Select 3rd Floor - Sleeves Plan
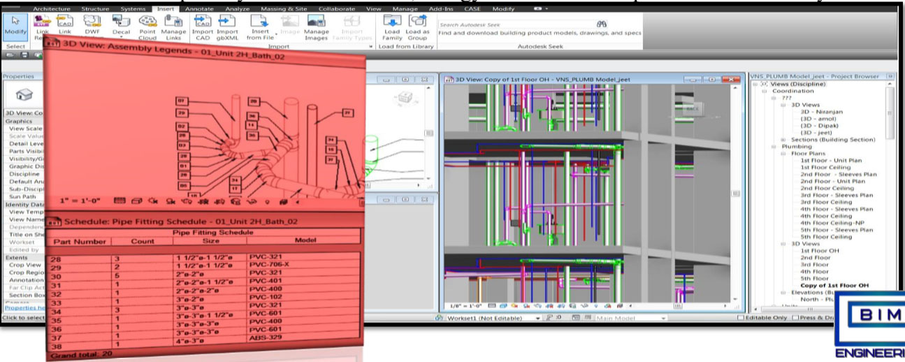Image resolution: width=905 pixels, height=362 pixels. coord(837,195)
